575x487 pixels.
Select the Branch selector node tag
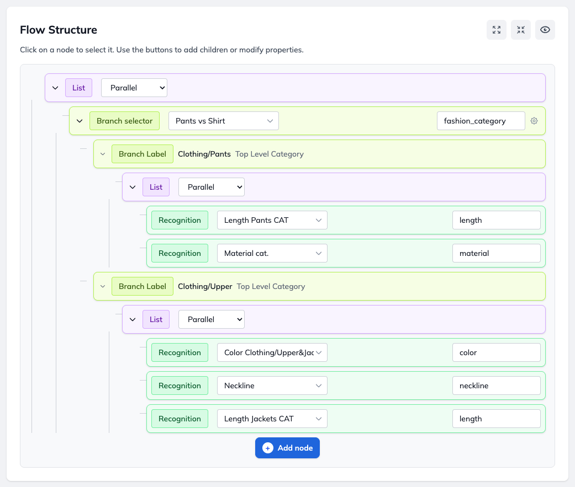point(124,121)
